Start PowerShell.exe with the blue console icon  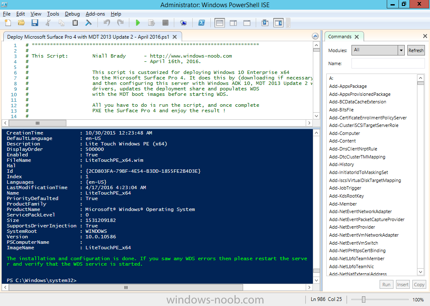pos(202,23)
